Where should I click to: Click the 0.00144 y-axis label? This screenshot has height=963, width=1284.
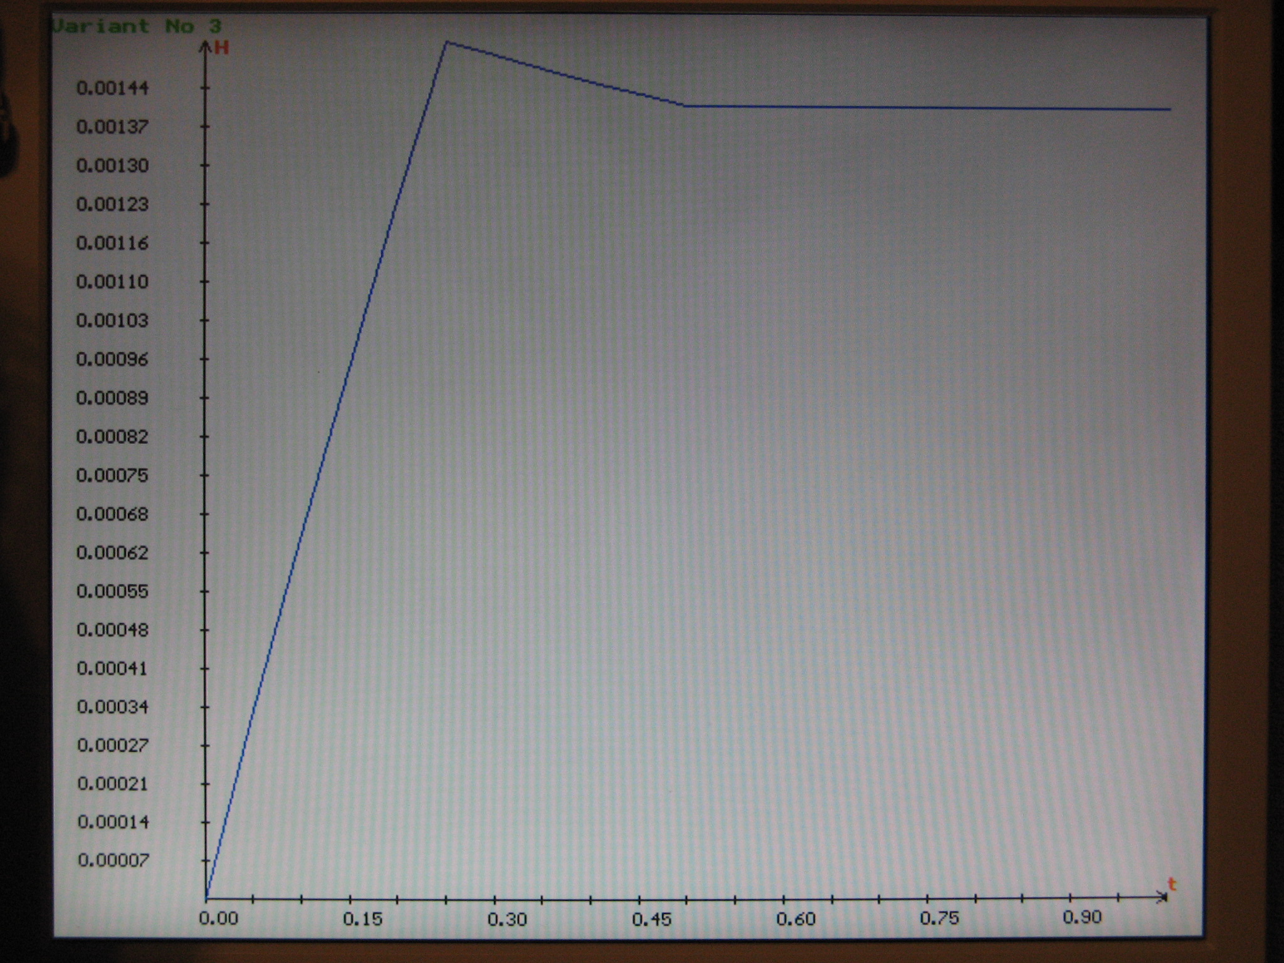[x=112, y=88]
